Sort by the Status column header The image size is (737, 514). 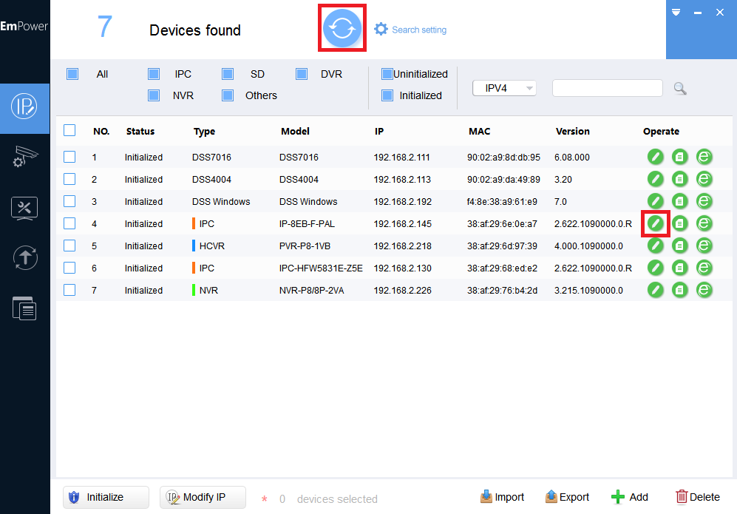point(140,131)
